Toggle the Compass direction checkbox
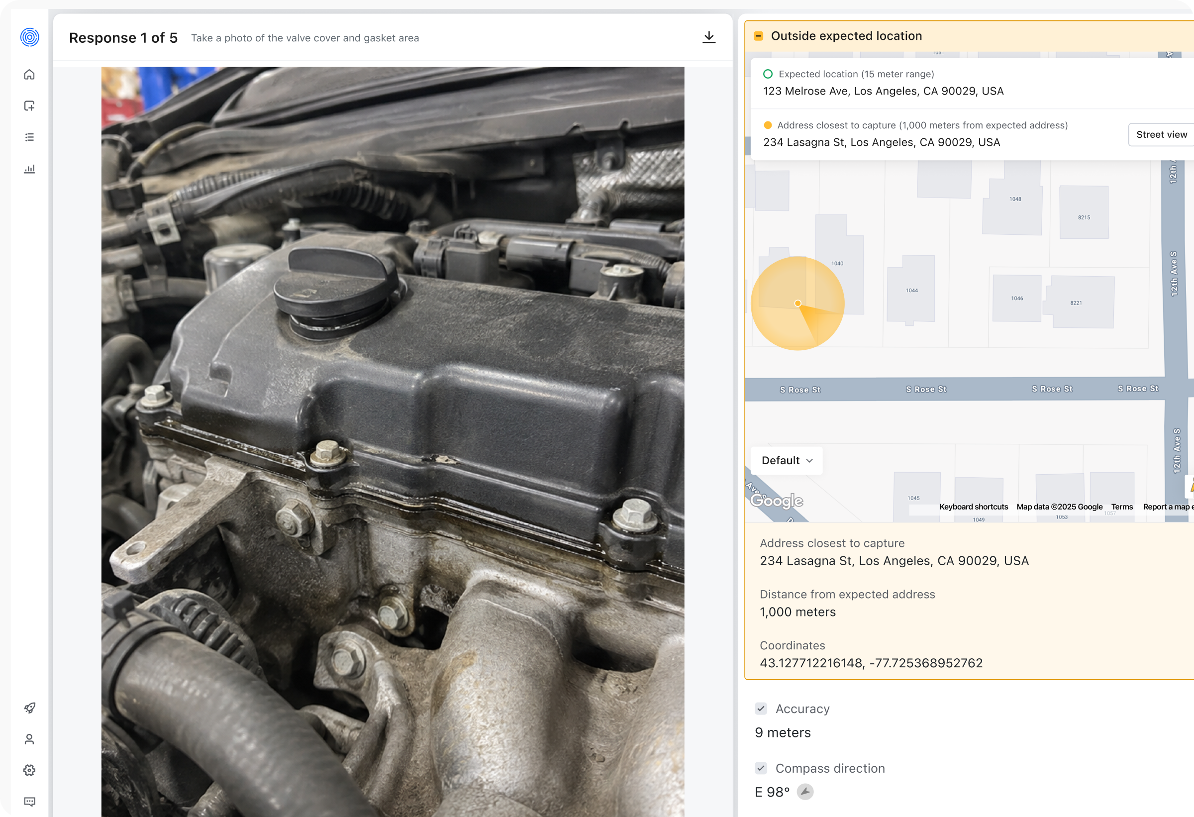This screenshot has width=1194, height=817. coord(761,768)
